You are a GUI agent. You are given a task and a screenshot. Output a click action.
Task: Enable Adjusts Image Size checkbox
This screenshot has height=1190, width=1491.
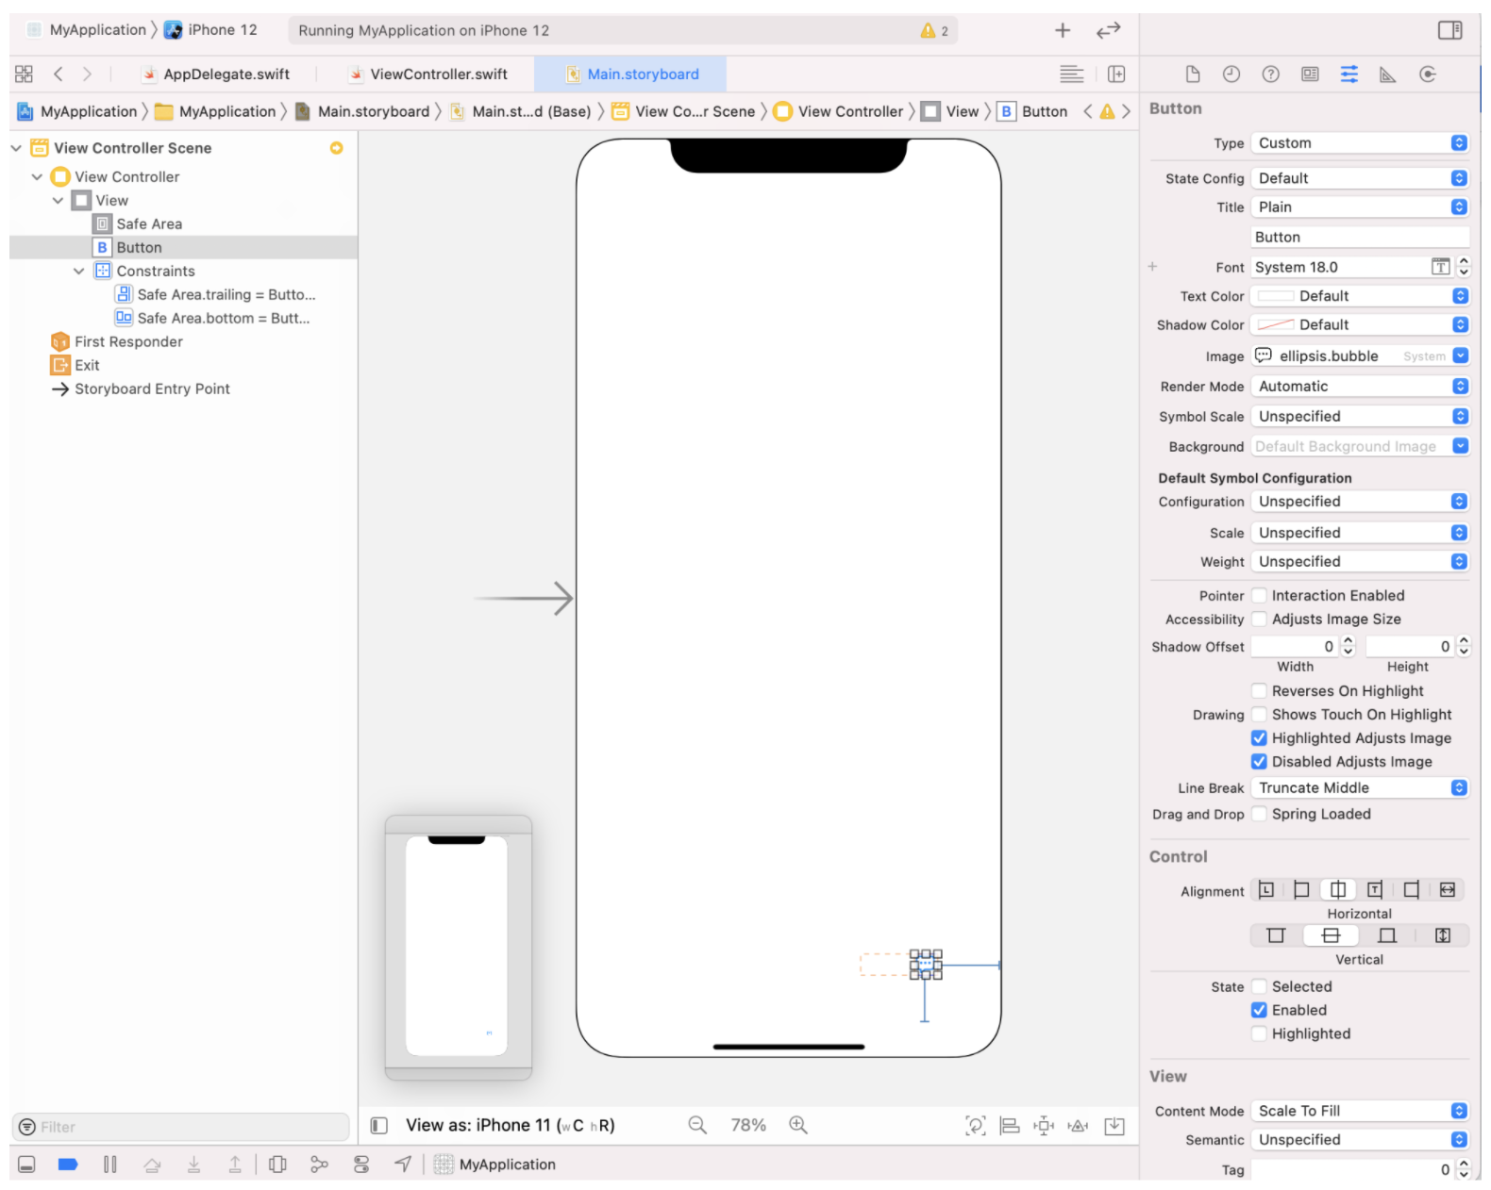(1259, 620)
